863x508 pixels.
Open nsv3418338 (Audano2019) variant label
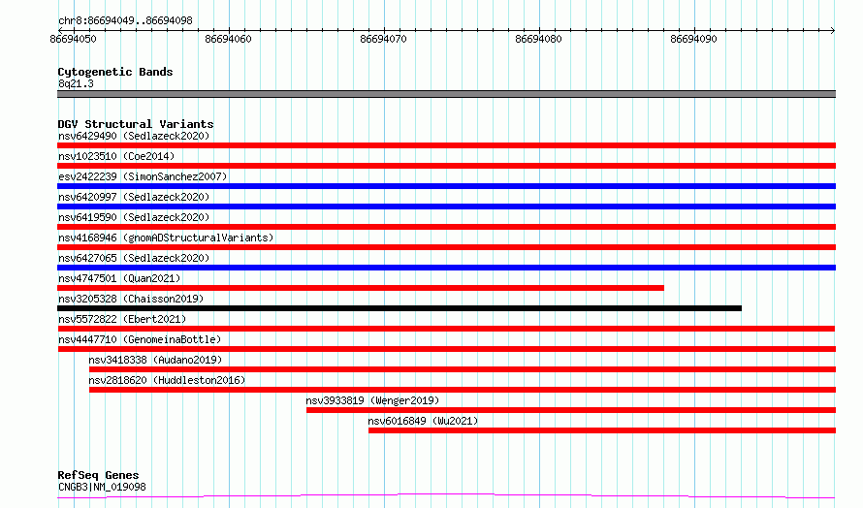pos(155,360)
